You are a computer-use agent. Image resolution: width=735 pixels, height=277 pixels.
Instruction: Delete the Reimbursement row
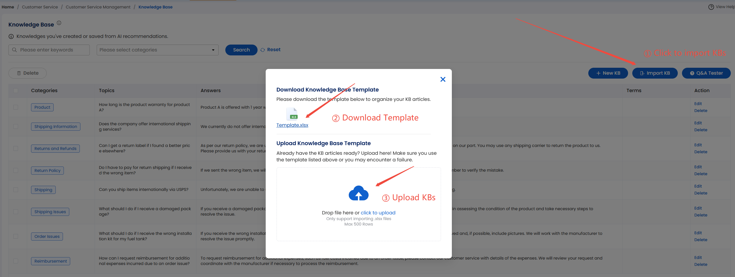point(701,264)
